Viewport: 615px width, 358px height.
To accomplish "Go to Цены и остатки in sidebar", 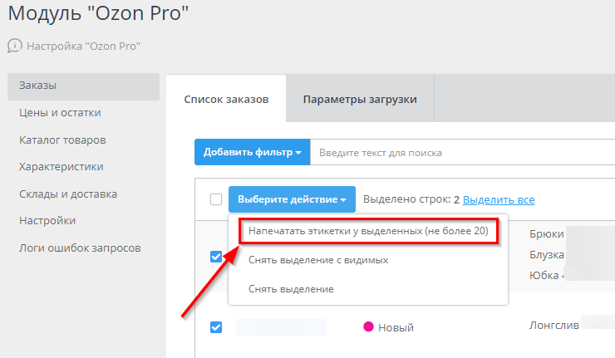I will (60, 113).
